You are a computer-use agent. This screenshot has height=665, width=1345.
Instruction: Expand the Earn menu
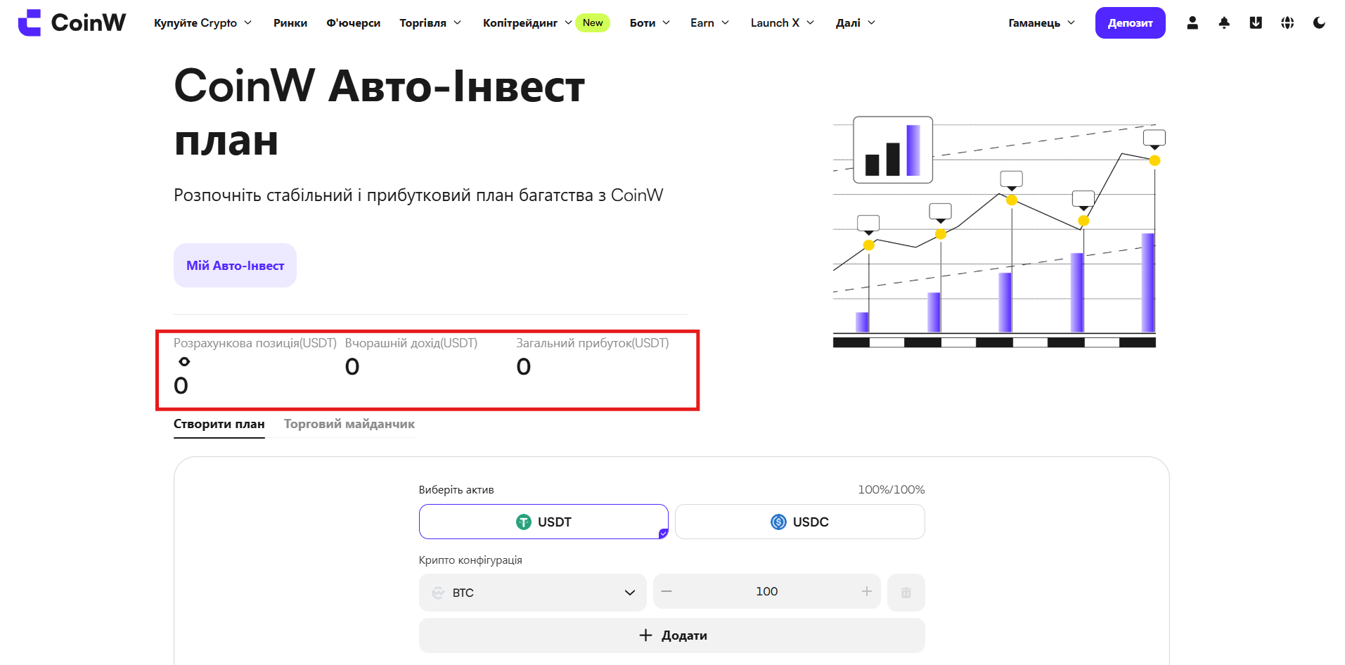click(710, 22)
